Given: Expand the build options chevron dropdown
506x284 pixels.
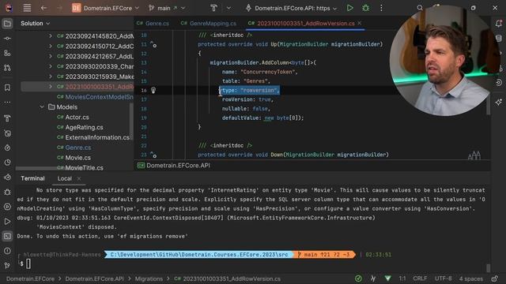Looking at the screenshot, I should pyautogui.click(x=228, y=8).
